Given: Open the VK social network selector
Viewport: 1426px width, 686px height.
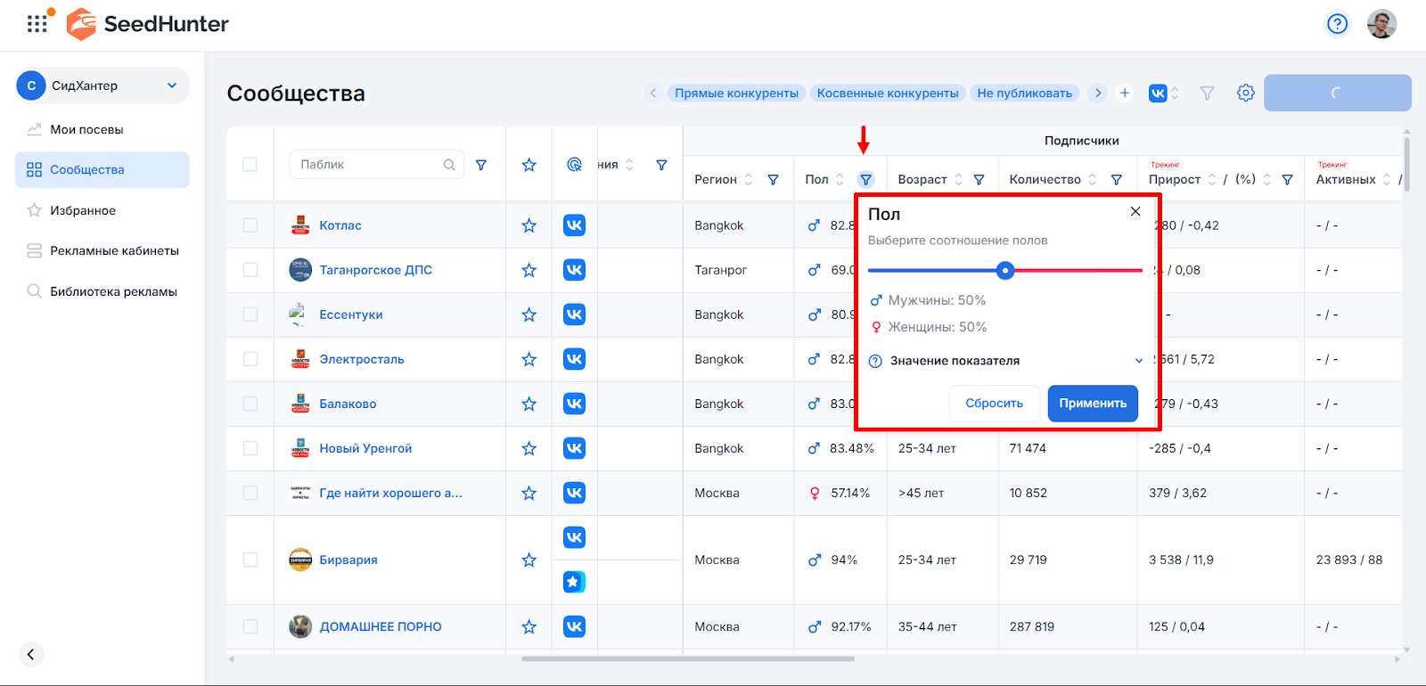Looking at the screenshot, I should pos(1164,93).
